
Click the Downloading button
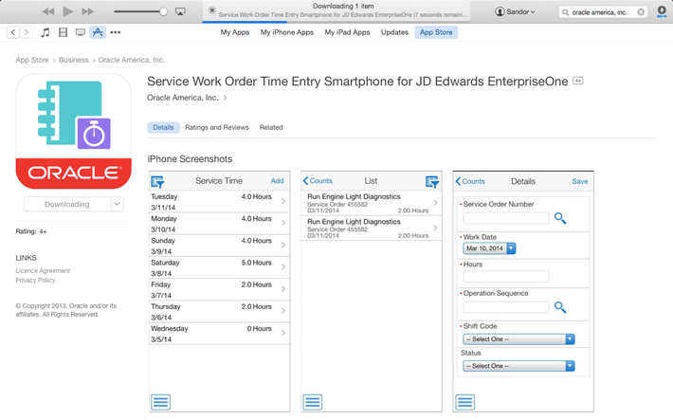(x=67, y=205)
